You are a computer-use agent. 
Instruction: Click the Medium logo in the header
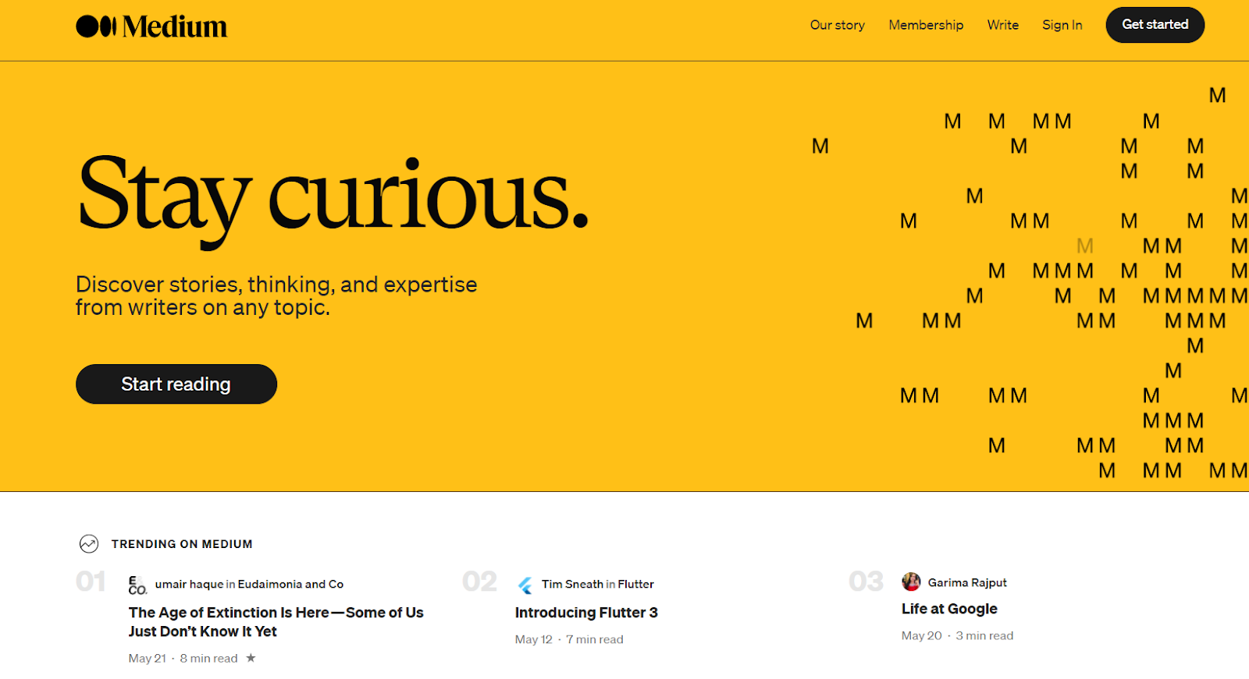coord(151,27)
